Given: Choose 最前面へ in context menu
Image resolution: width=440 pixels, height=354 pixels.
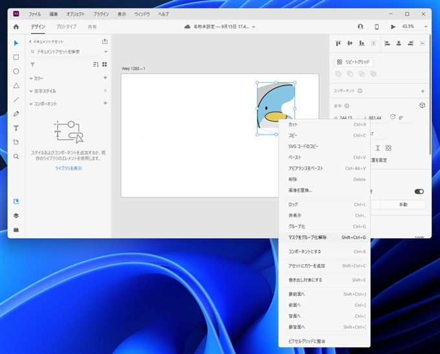Looking at the screenshot, I should (324, 294).
